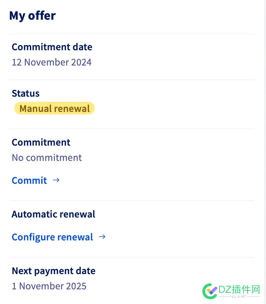Click the DZ插件网 watermark text
This screenshot has width=266, height=304.
tap(239, 289)
